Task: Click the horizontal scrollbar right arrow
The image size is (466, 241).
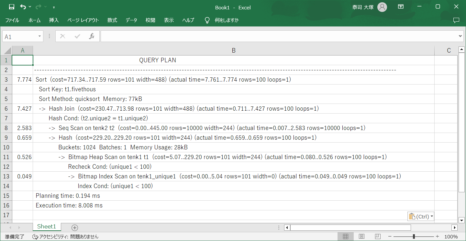Action: (x=455, y=228)
